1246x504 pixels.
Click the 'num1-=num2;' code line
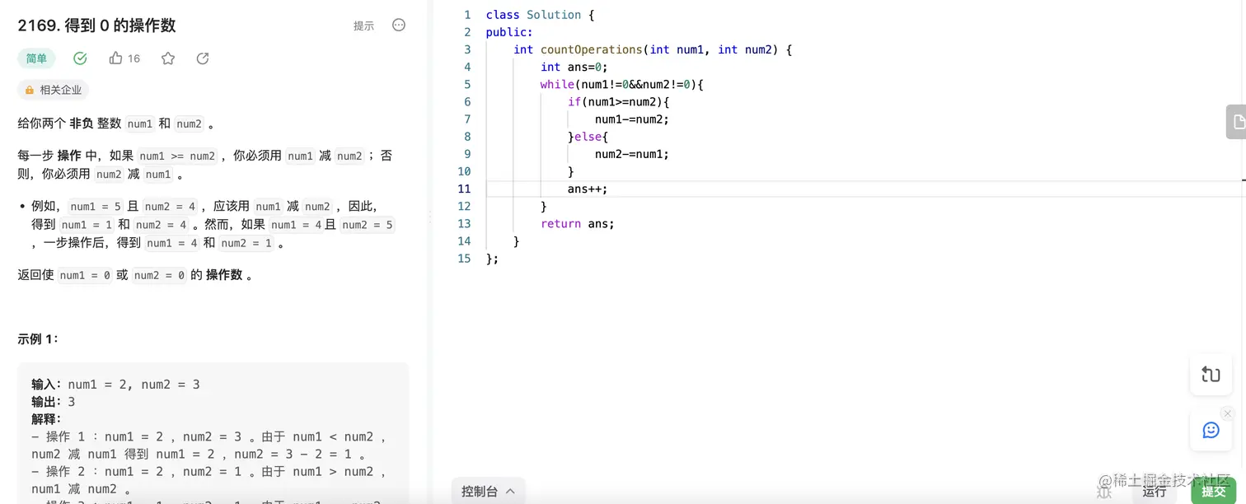pos(632,119)
